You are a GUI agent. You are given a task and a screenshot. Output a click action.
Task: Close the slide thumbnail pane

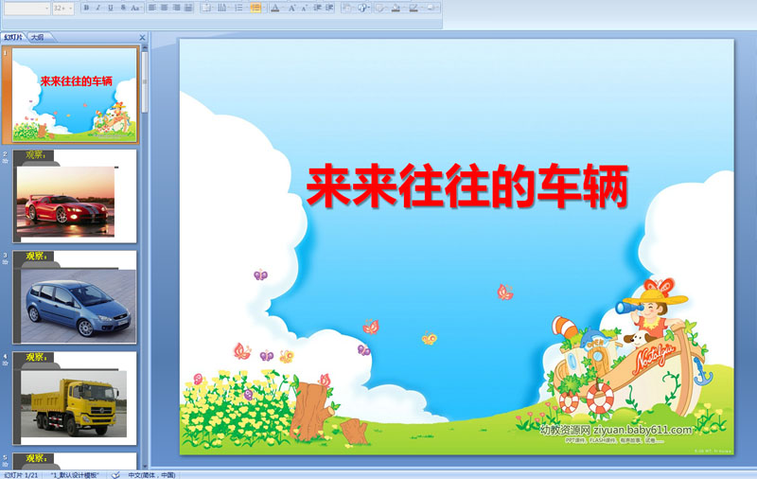[142, 37]
